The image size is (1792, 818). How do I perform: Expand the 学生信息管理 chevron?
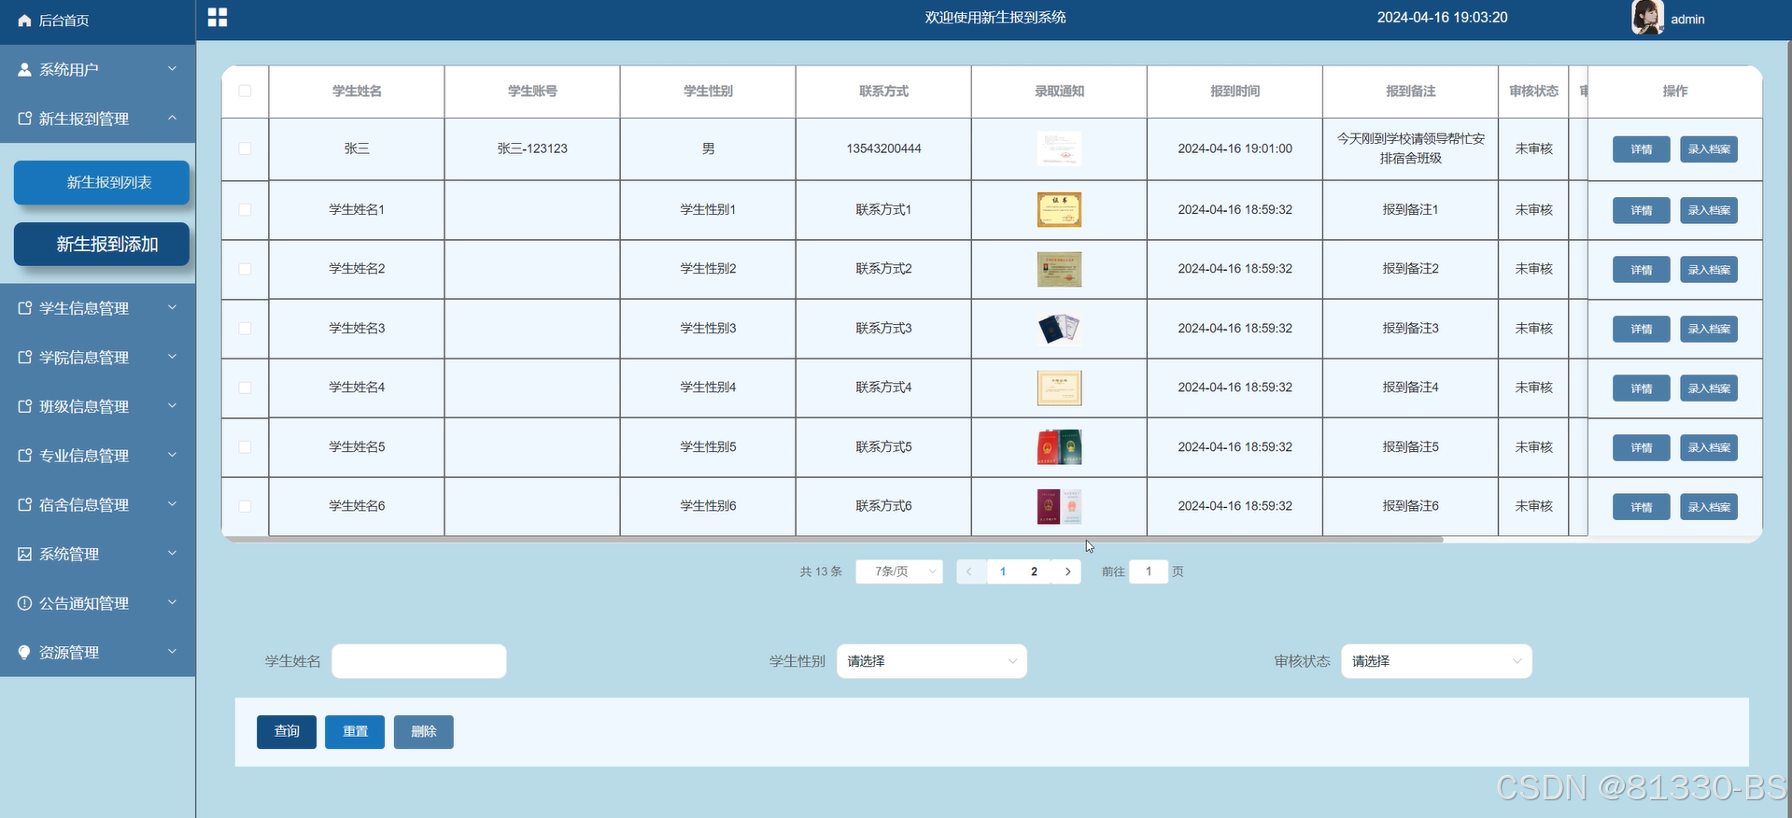(172, 307)
